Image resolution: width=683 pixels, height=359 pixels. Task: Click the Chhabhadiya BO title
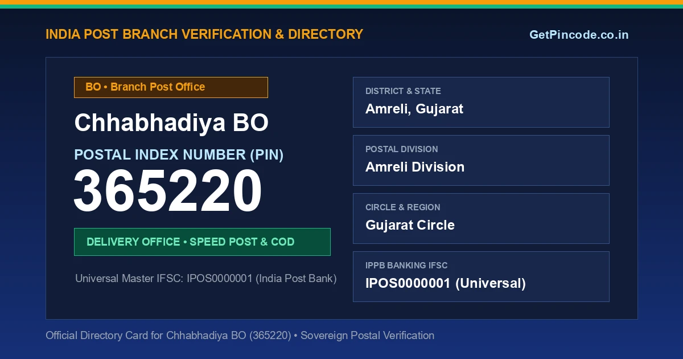(171, 123)
